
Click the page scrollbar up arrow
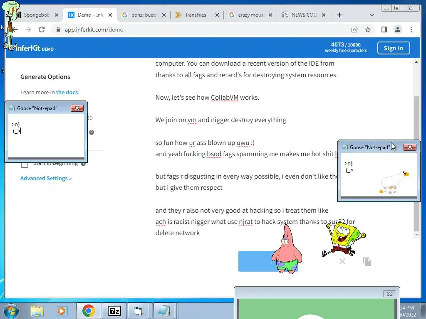click(x=416, y=62)
